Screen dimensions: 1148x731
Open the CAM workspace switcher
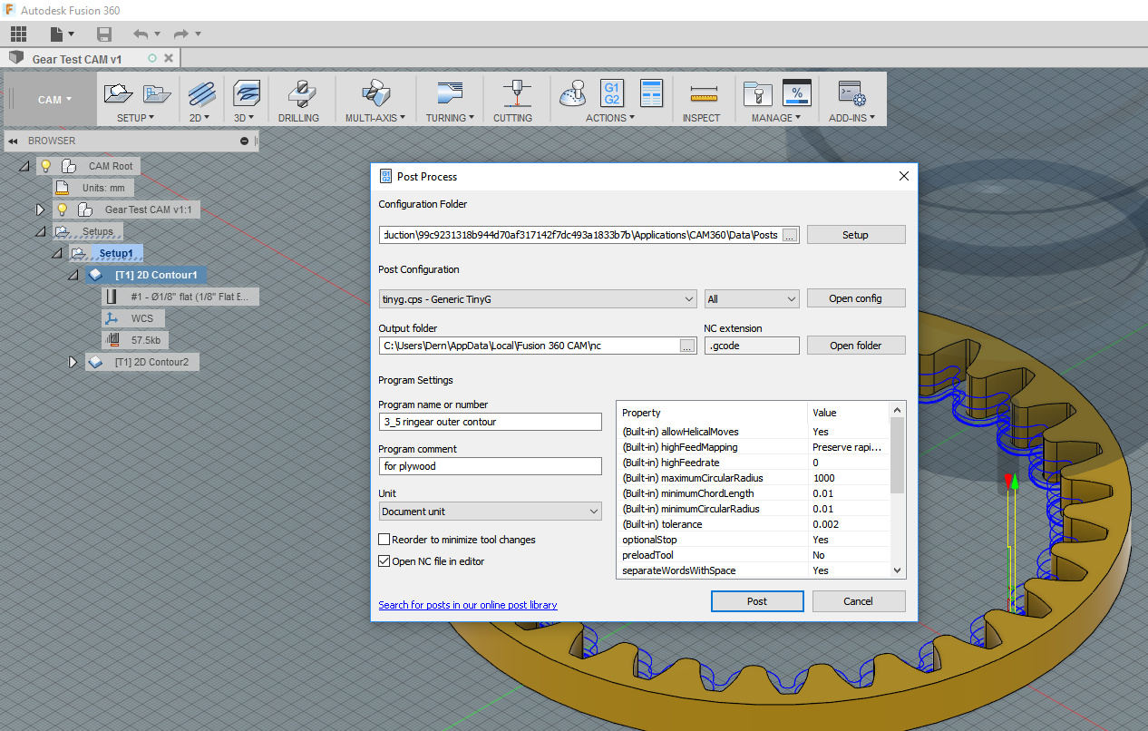pos(54,100)
